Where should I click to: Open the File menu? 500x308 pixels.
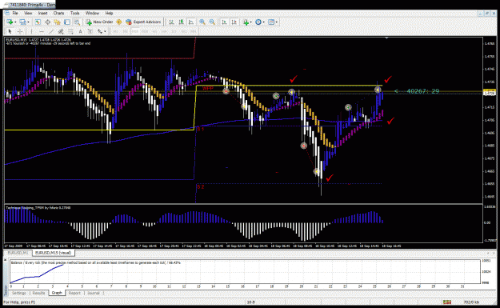point(15,13)
